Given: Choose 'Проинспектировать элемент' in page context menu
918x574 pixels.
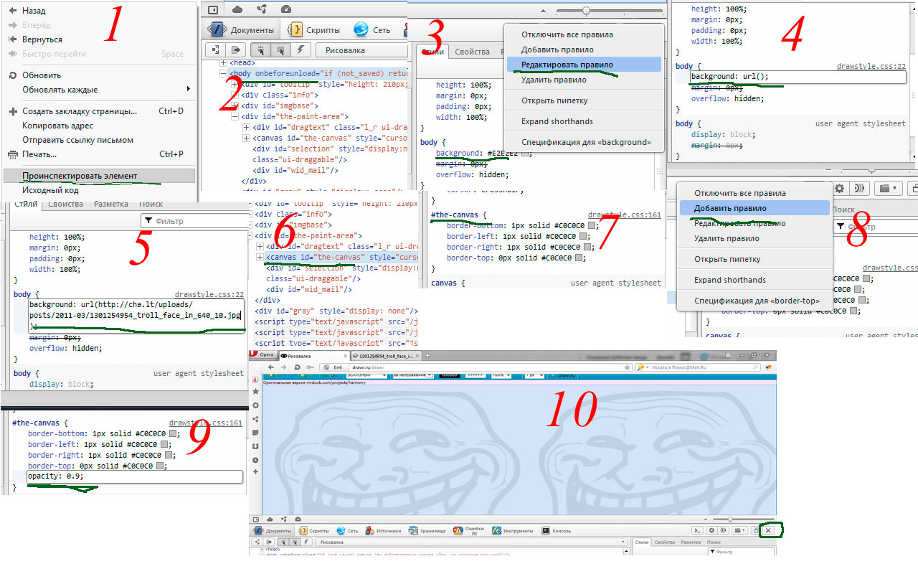Looking at the screenshot, I should 98,176.
